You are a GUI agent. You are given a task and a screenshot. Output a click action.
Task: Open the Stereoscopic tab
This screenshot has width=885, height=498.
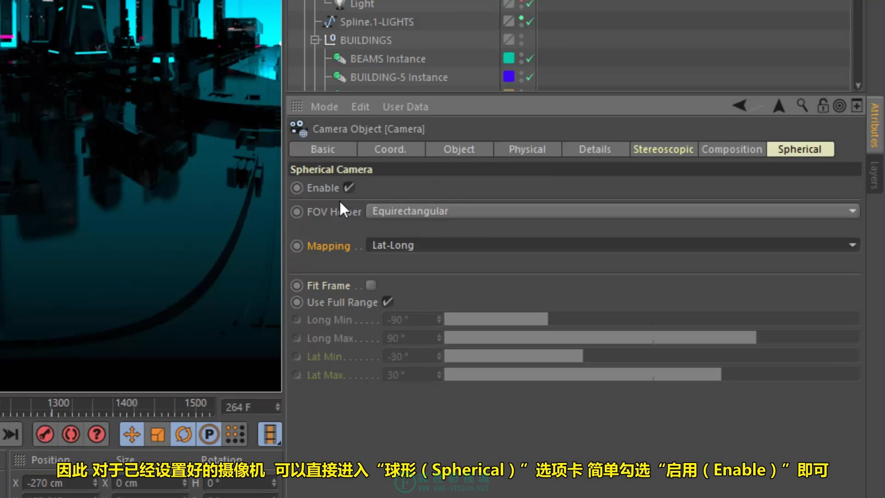click(663, 149)
